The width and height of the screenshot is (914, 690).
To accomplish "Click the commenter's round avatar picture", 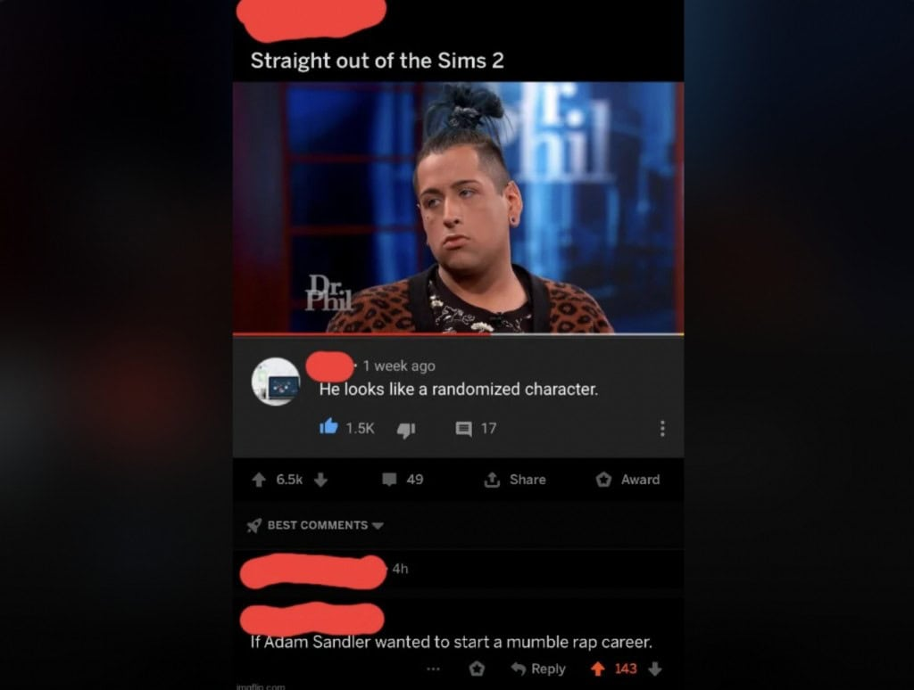I will [276, 382].
